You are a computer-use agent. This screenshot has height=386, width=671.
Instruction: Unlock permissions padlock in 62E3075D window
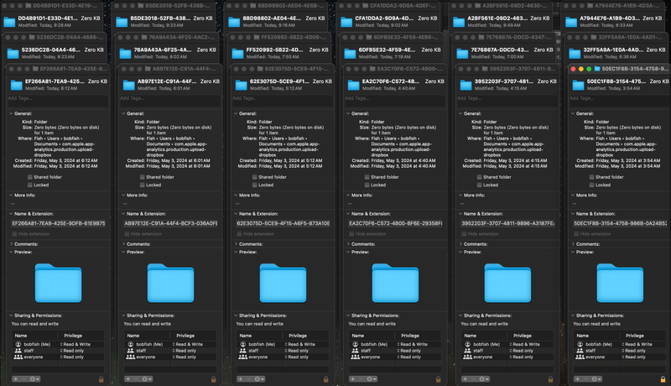point(326,379)
